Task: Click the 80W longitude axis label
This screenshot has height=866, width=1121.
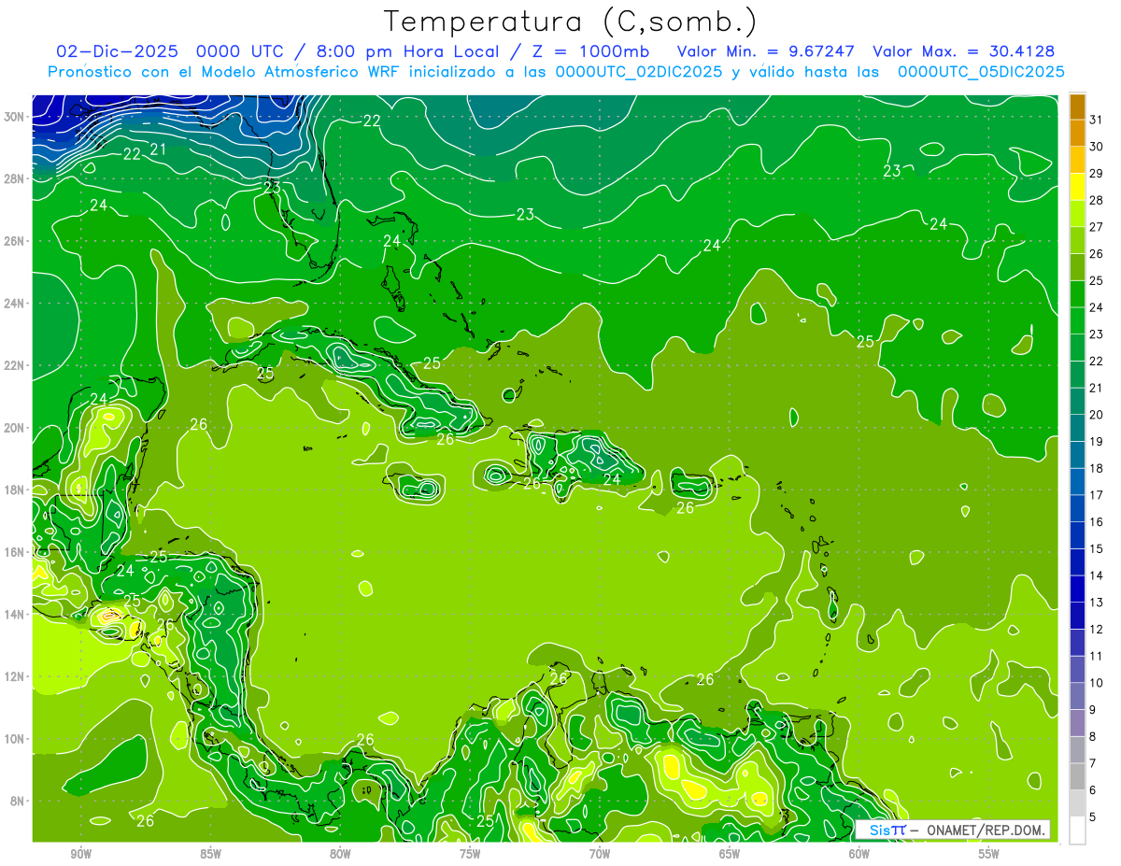Action: click(340, 854)
